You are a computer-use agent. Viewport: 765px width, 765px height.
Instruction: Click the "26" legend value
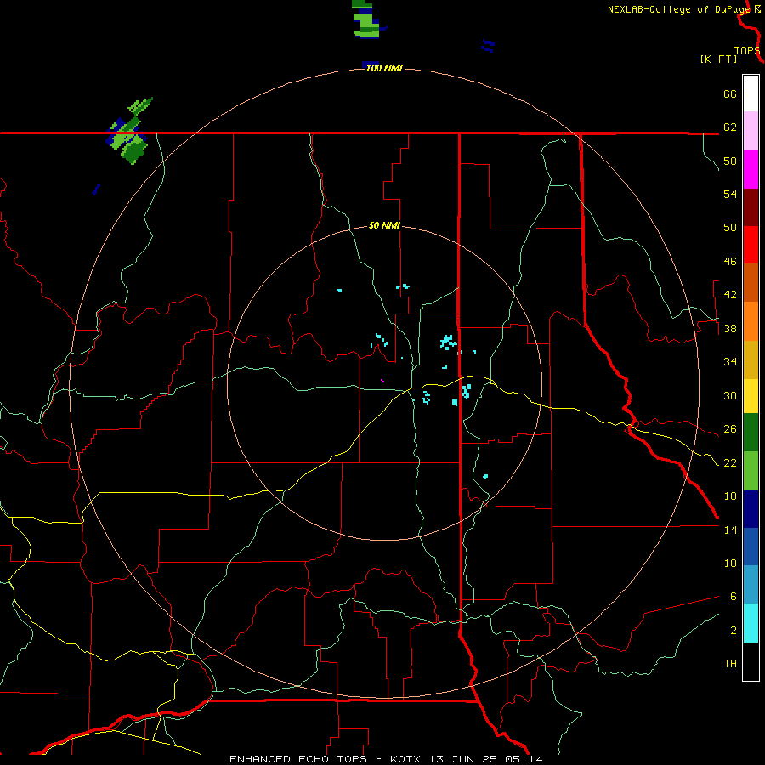pyautogui.click(x=730, y=429)
